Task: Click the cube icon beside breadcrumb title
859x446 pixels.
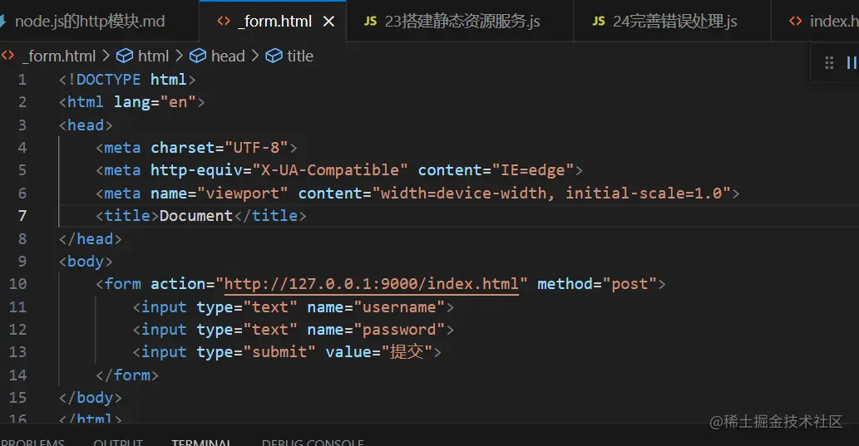Action: [x=274, y=56]
